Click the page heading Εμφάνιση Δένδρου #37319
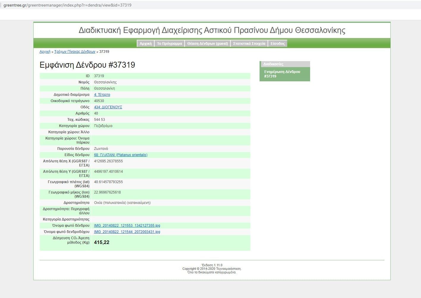This screenshot has width=421, height=298. (x=87, y=65)
